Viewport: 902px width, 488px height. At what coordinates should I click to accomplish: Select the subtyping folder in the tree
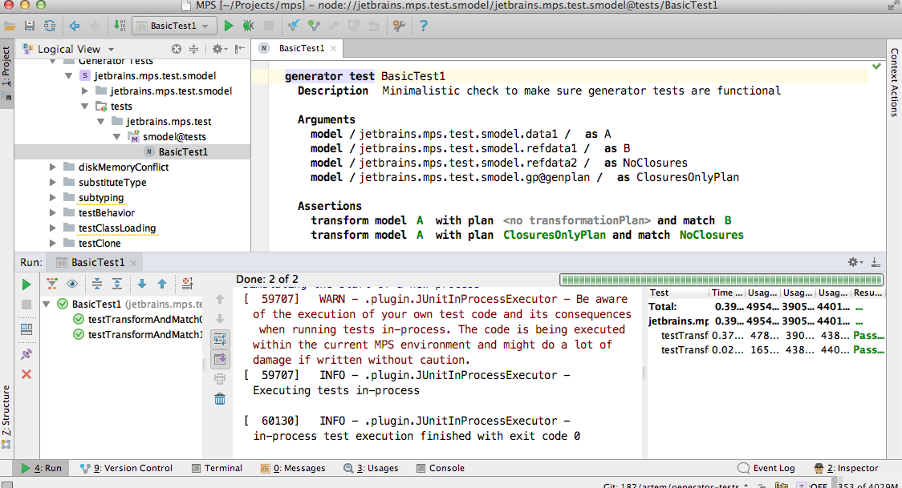tap(100, 197)
